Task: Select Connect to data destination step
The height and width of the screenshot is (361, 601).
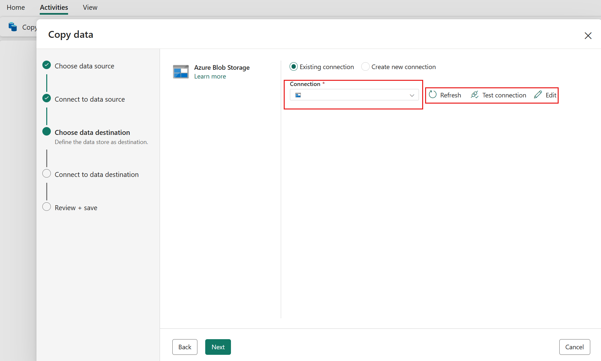Action: tap(96, 175)
